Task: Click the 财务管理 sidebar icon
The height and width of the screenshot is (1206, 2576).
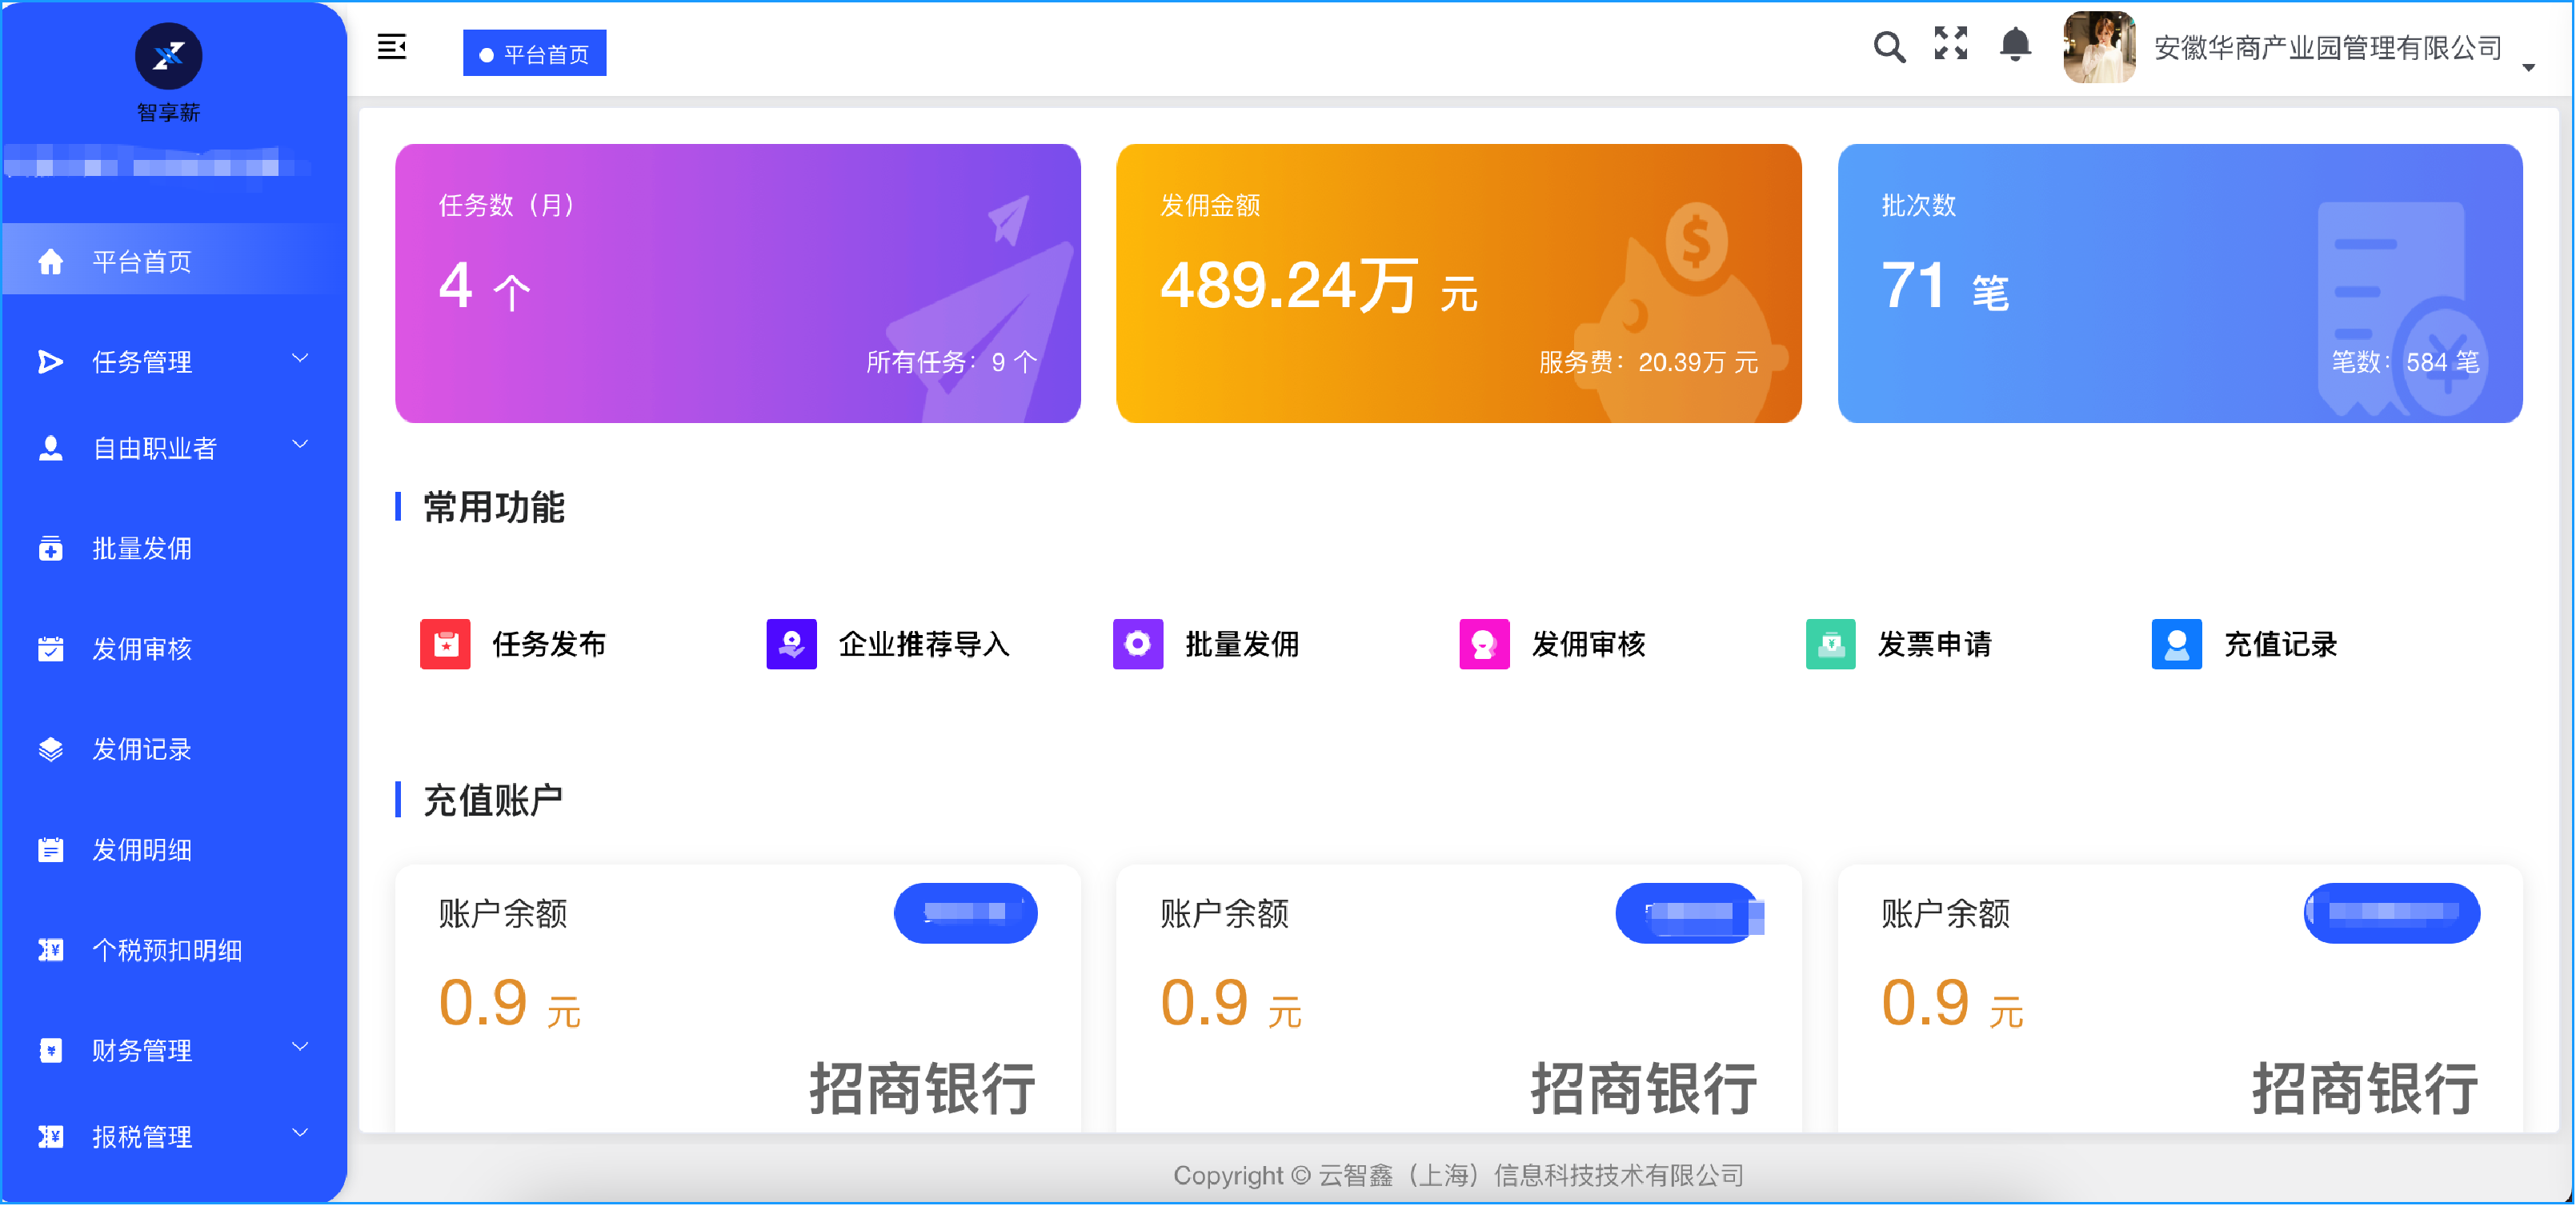Action: 50,1051
